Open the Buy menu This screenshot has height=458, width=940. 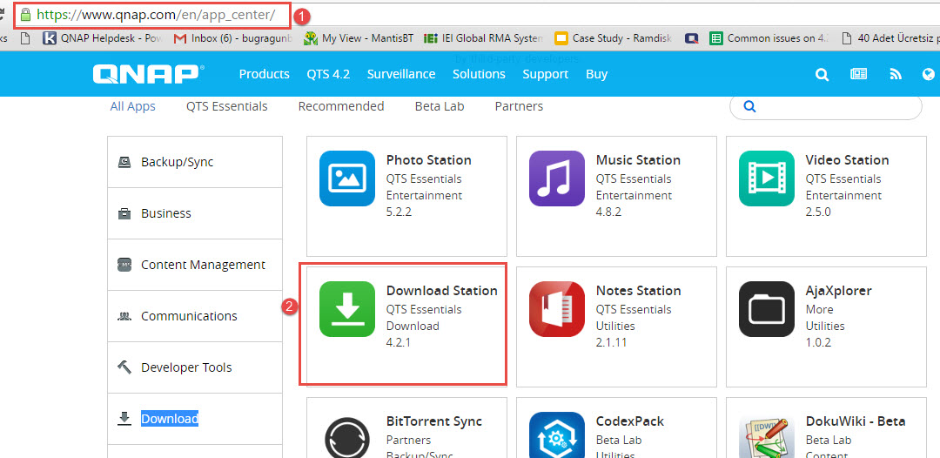tap(596, 74)
